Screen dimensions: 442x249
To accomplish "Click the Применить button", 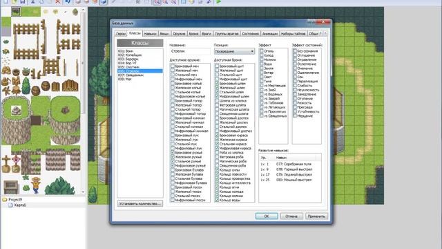I will point(316,216).
